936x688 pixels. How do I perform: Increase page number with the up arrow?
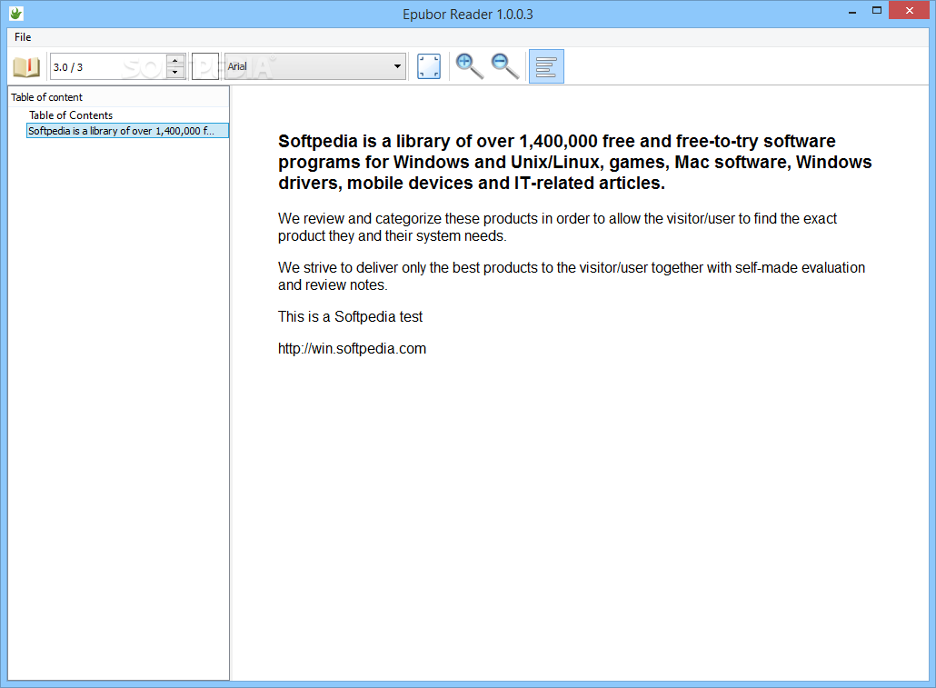pyautogui.click(x=174, y=60)
